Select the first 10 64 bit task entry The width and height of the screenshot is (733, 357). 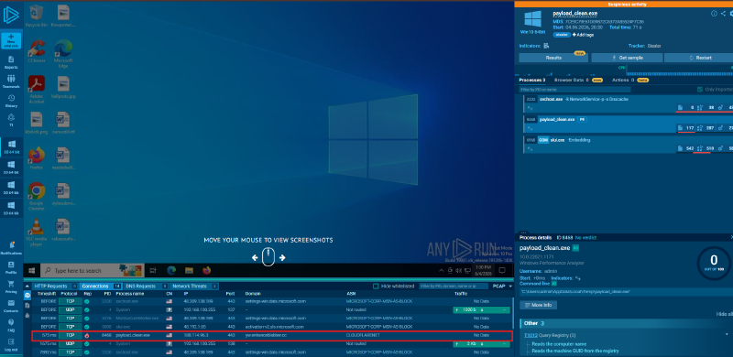11,146
